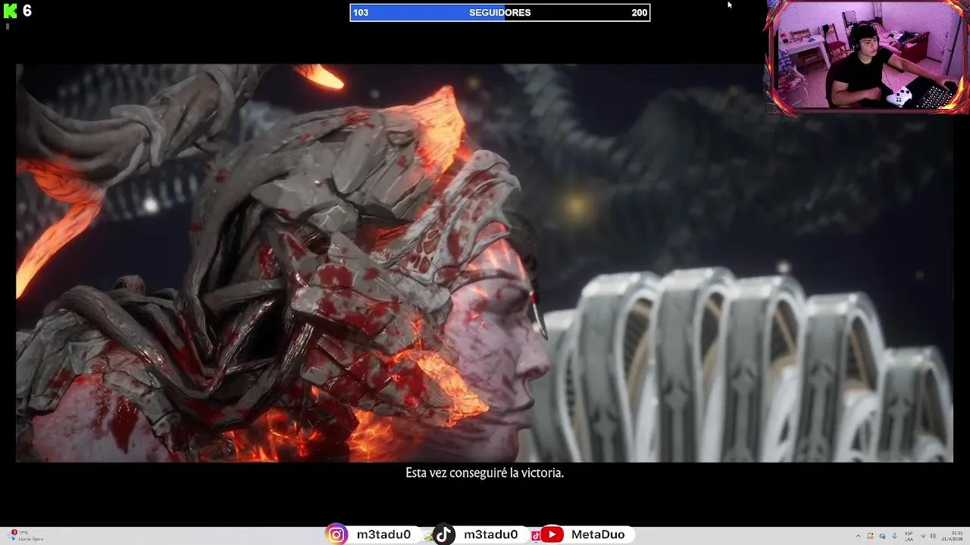
Task: Click the Instagram handle m3tadu0 text
Action: point(383,534)
